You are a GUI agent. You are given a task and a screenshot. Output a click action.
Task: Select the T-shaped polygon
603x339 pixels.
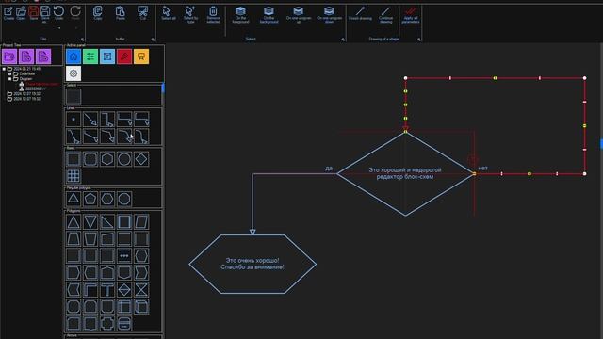107,289
